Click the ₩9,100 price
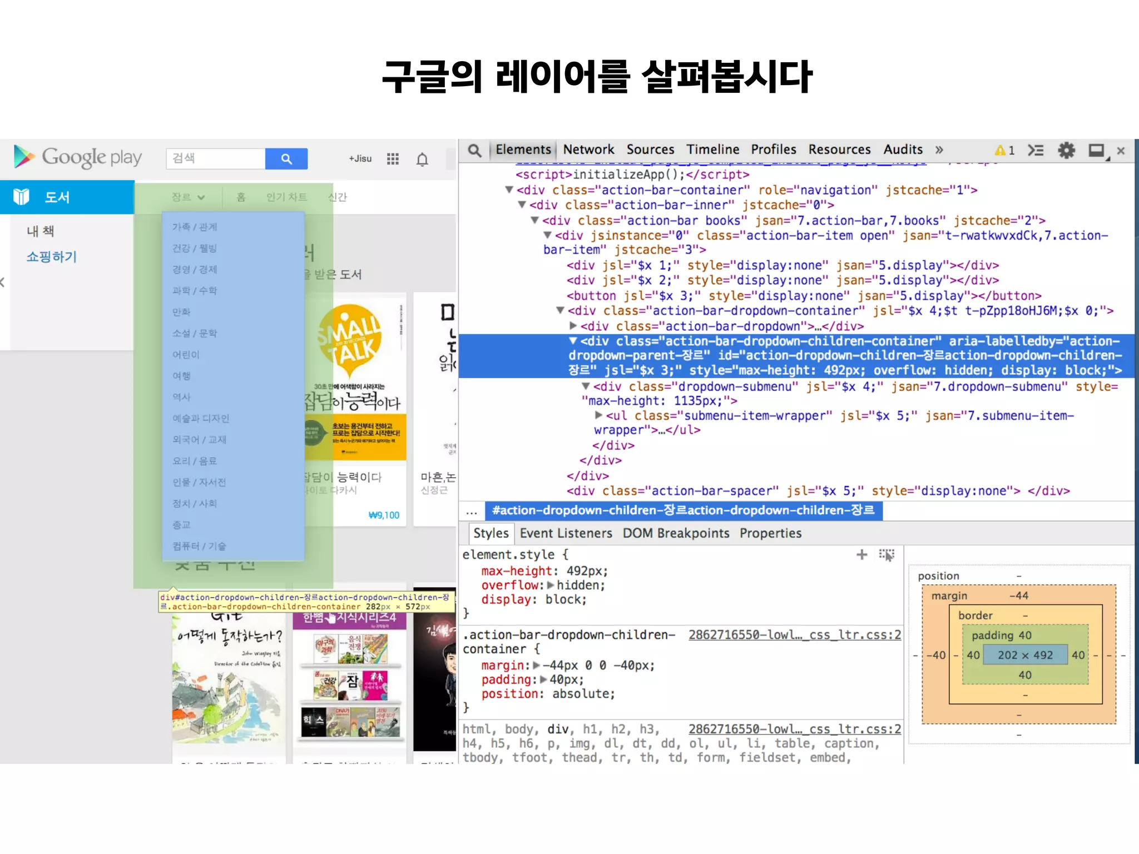The image size is (1139, 854). (x=384, y=515)
